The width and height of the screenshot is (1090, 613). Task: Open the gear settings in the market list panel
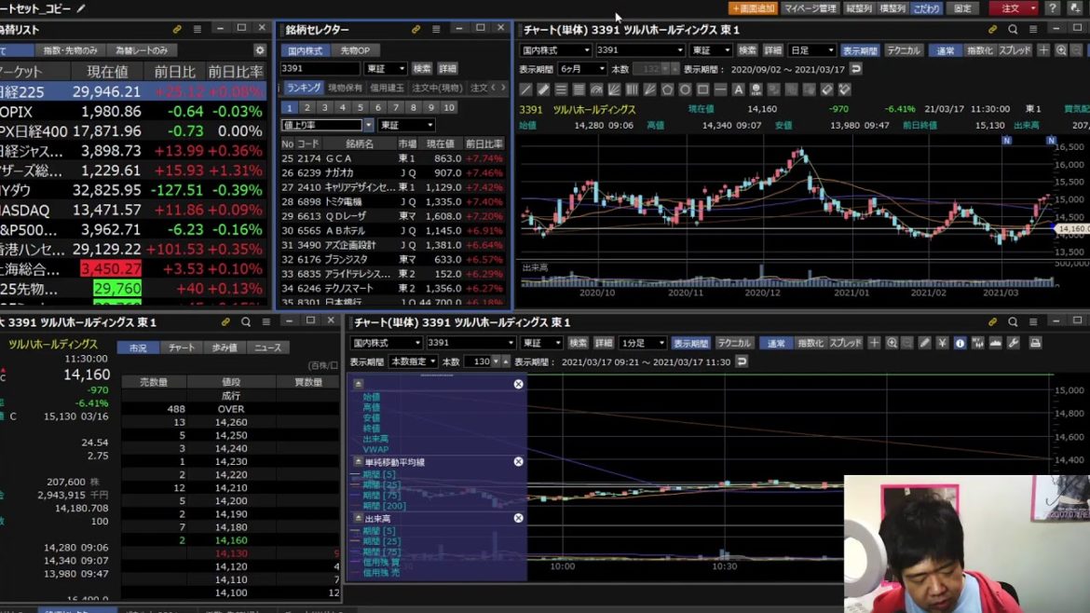[x=260, y=50]
